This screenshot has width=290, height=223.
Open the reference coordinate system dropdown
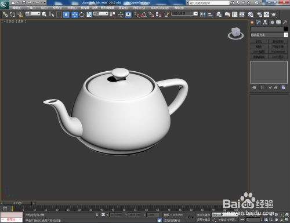click(101, 13)
